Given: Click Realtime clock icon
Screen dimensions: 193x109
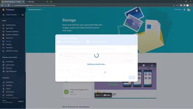Looking at the screenshot, I should pyautogui.click(x=3, y=85).
